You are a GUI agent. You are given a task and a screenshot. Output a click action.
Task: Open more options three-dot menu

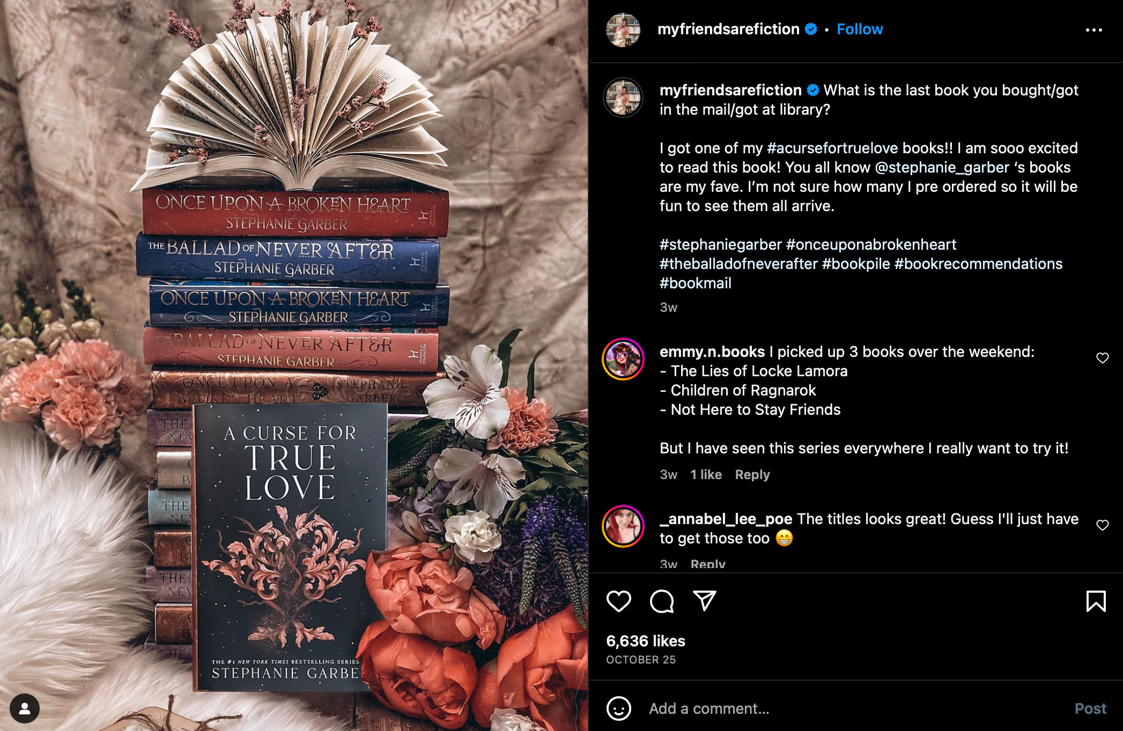pos(1094,30)
